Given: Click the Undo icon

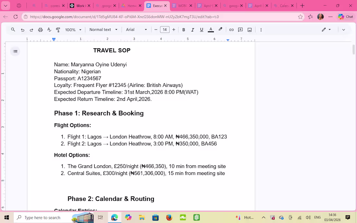Looking at the screenshot, I should coord(22,29).
